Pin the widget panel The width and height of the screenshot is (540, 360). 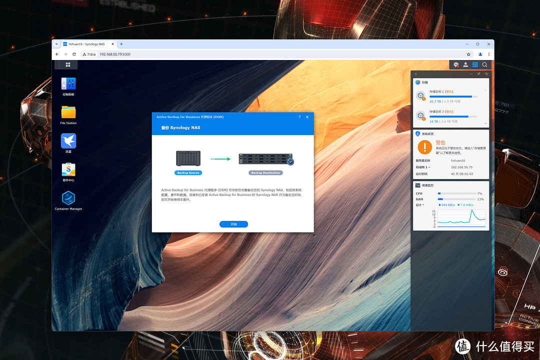(478, 74)
